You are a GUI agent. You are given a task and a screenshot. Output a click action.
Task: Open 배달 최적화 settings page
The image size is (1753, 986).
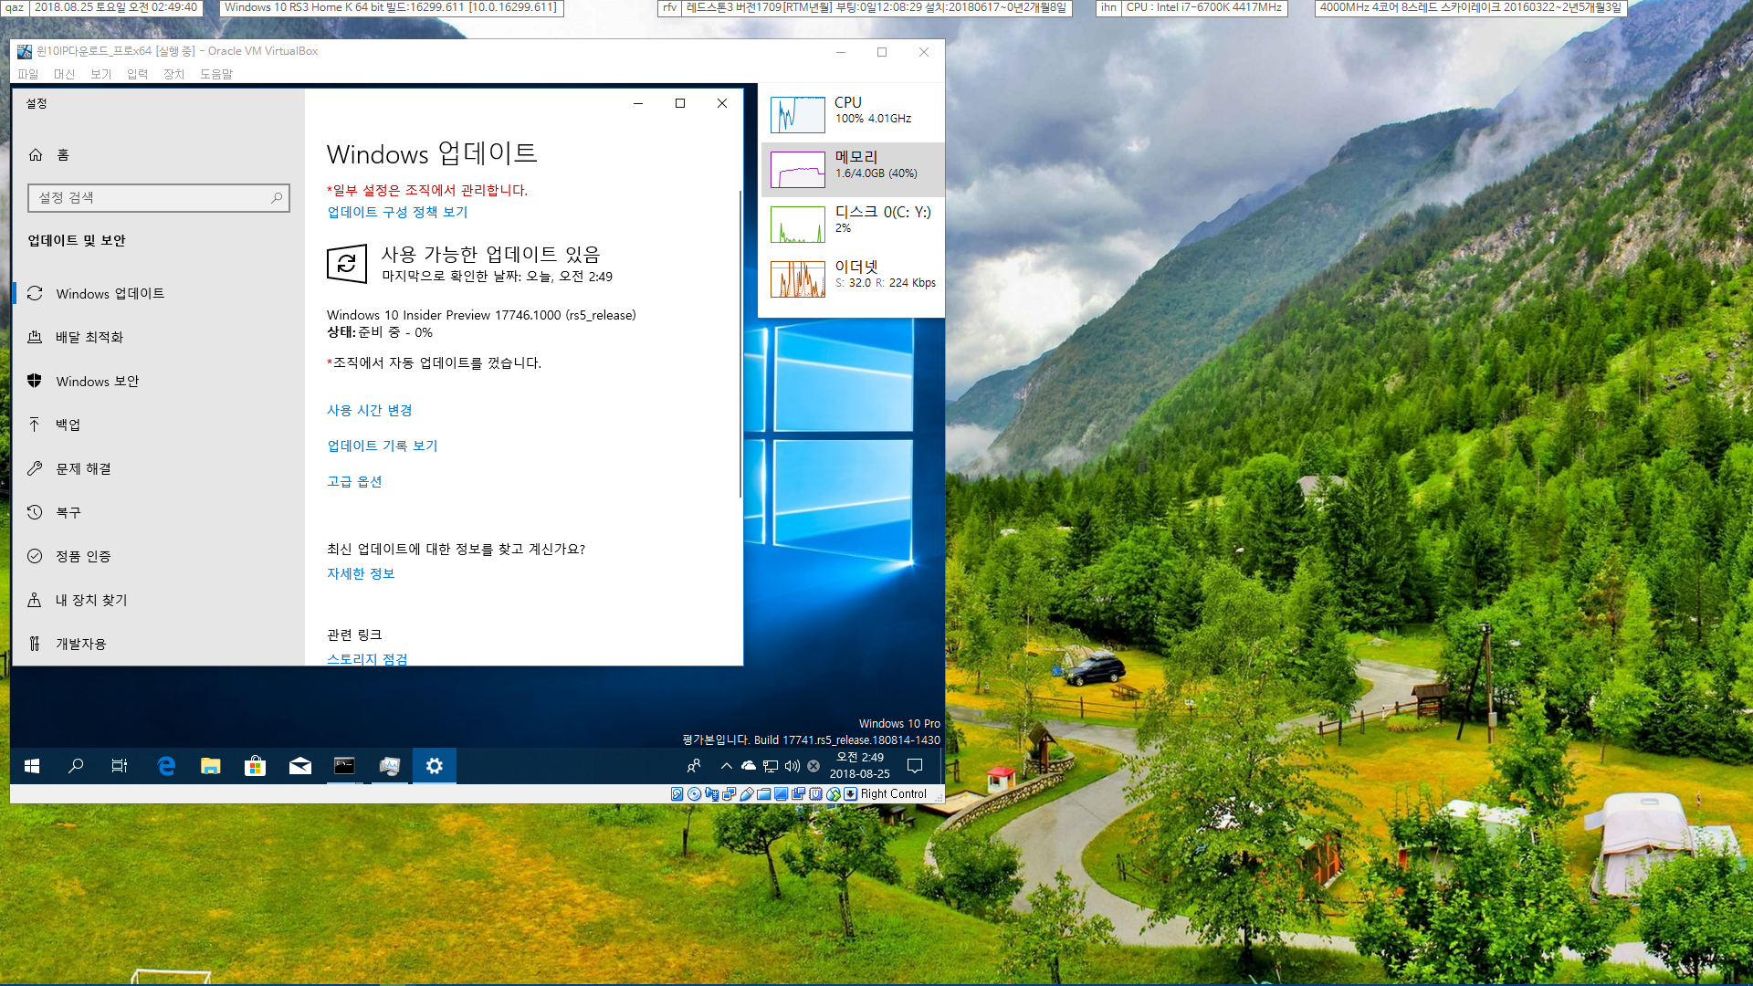point(158,337)
